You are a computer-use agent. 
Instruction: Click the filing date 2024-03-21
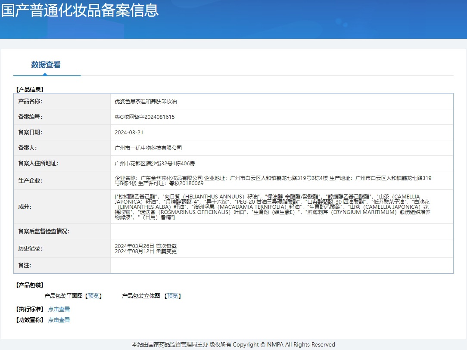(129, 133)
